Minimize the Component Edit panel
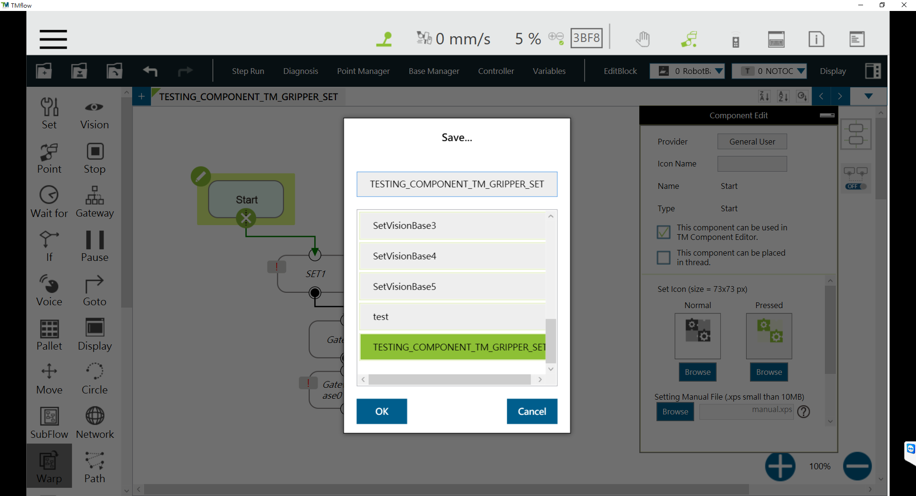Screen dimensions: 916x496 pyautogui.click(x=827, y=115)
